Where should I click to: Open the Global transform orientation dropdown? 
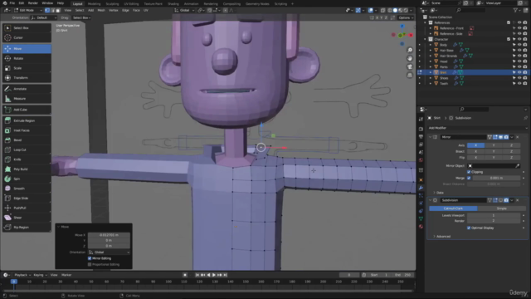click(184, 10)
